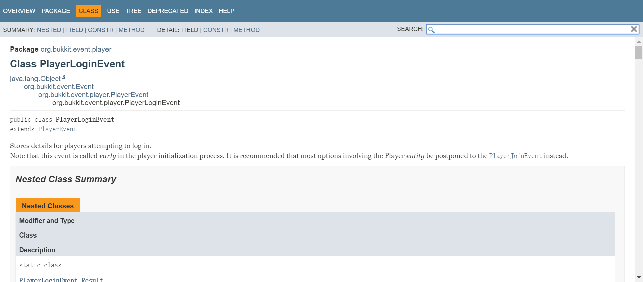Open the PlayerLoginEvent.Result nested class link
The image size is (643, 282).
click(61, 279)
